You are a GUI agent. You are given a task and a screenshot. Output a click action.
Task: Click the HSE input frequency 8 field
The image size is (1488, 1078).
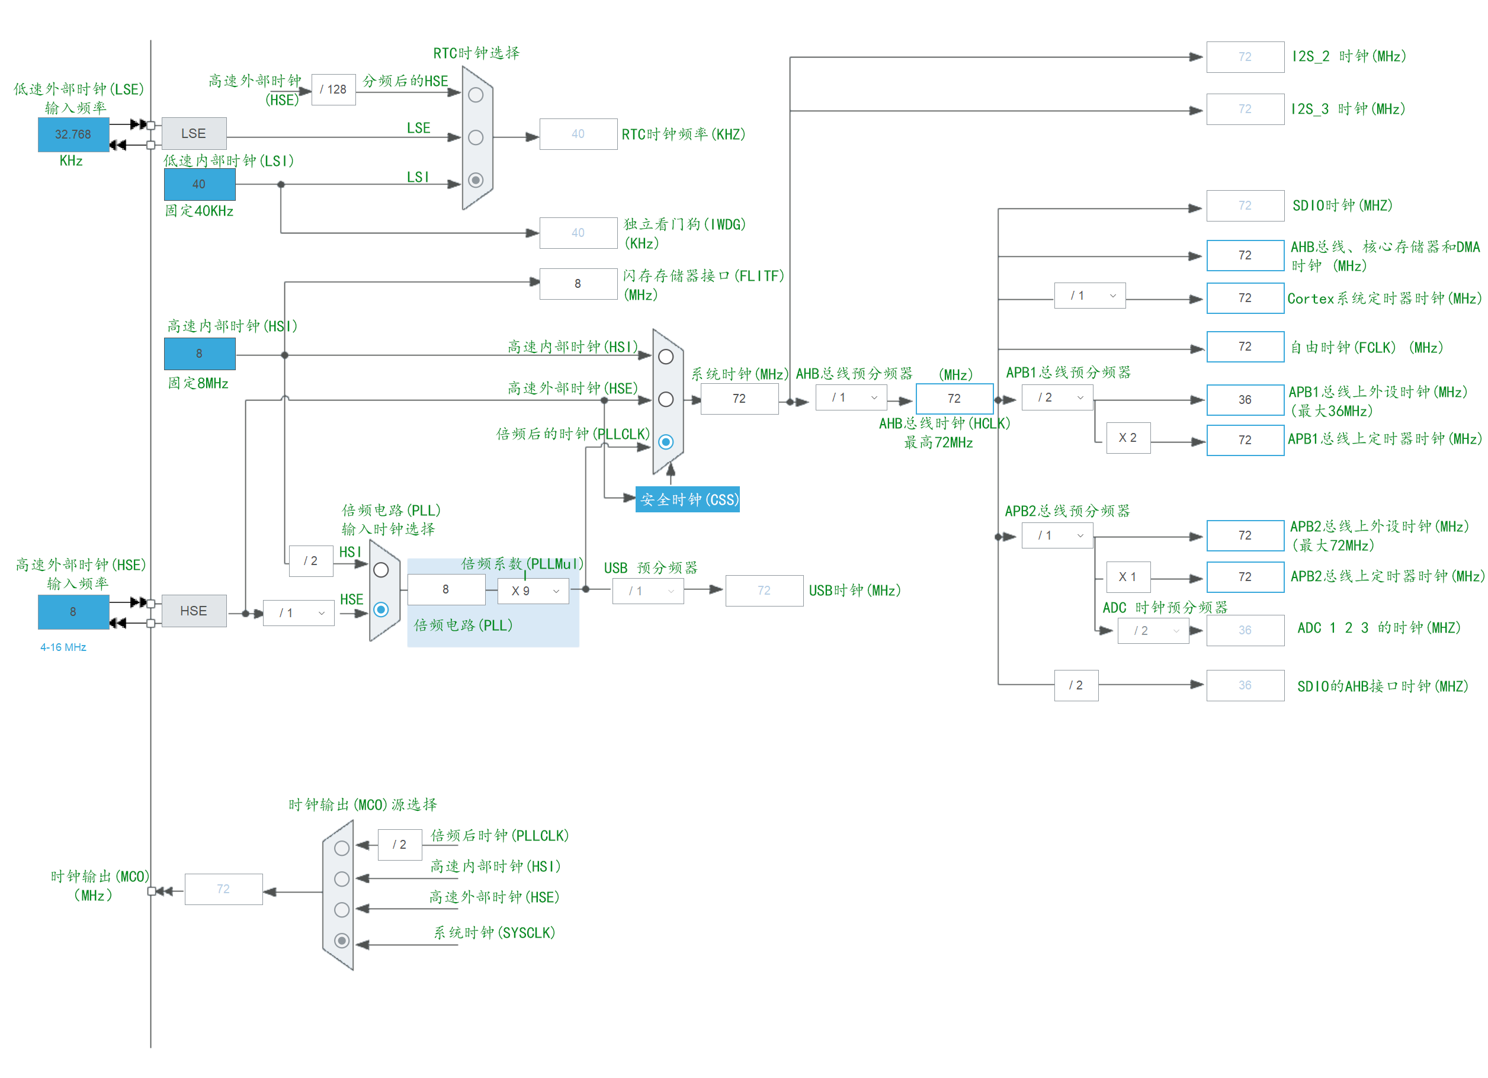(x=73, y=612)
